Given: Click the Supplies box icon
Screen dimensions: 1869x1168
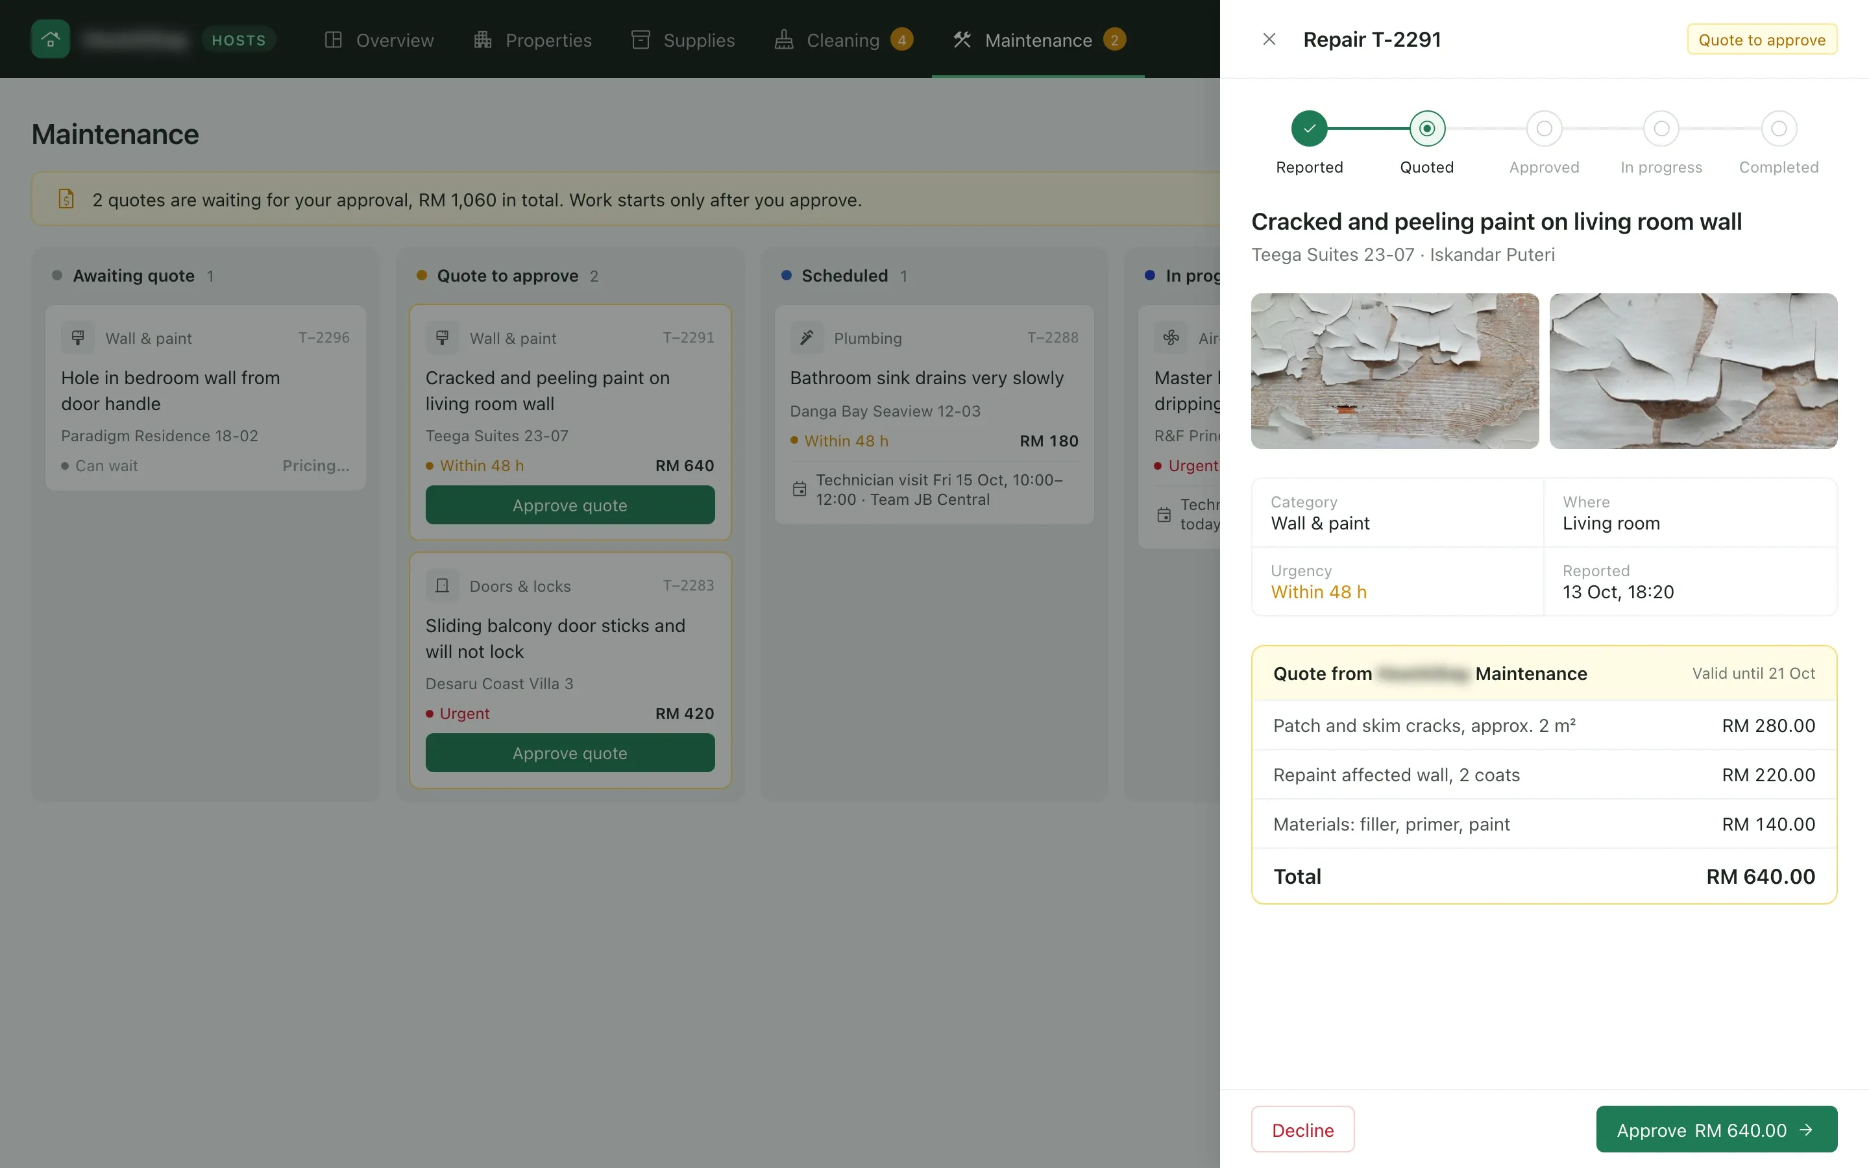Looking at the screenshot, I should coord(641,40).
